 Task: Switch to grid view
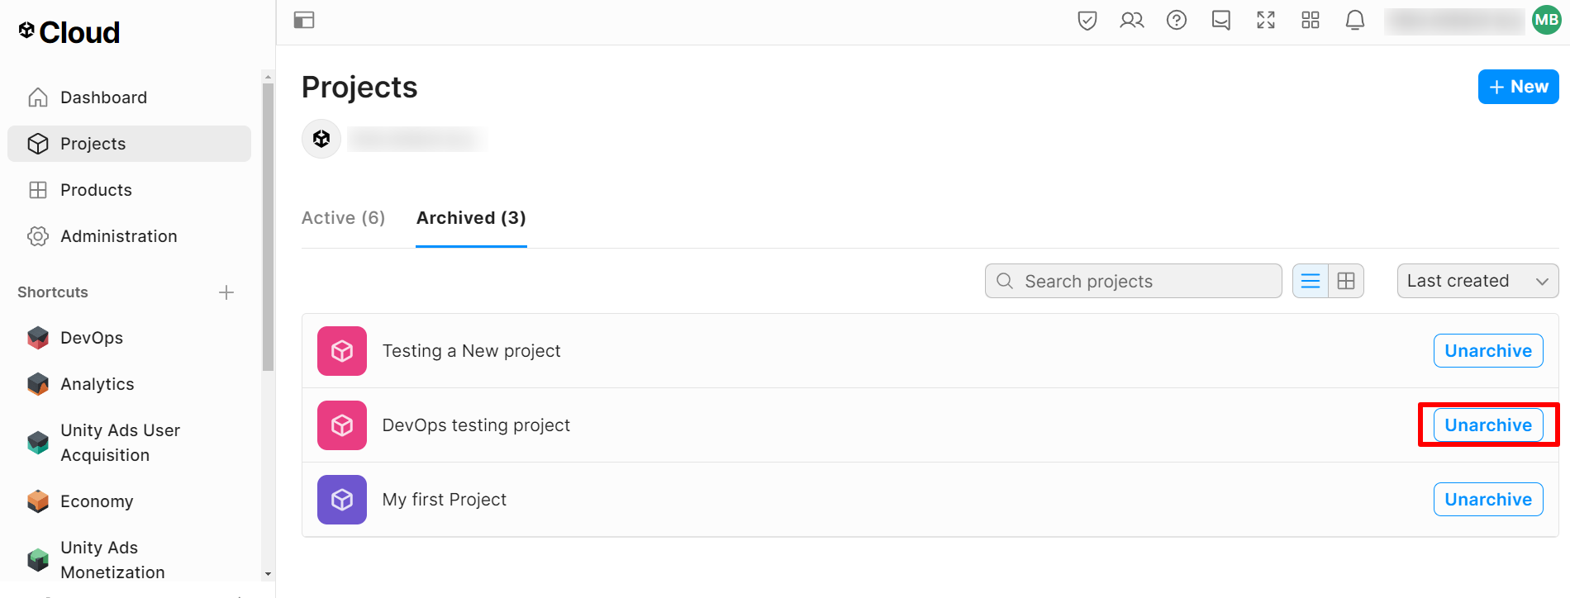point(1346,281)
